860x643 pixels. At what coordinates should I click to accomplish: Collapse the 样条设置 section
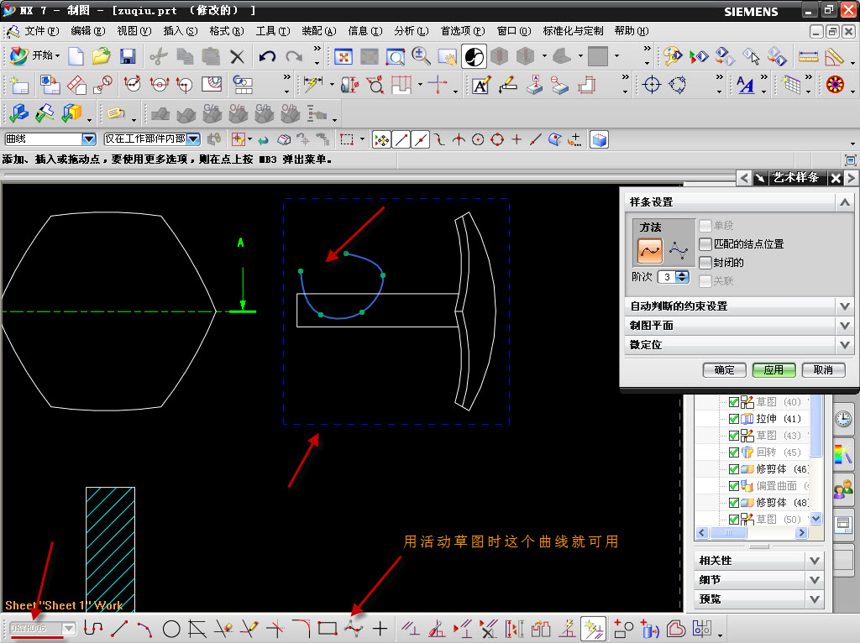pyautogui.click(x=845, y=202)
